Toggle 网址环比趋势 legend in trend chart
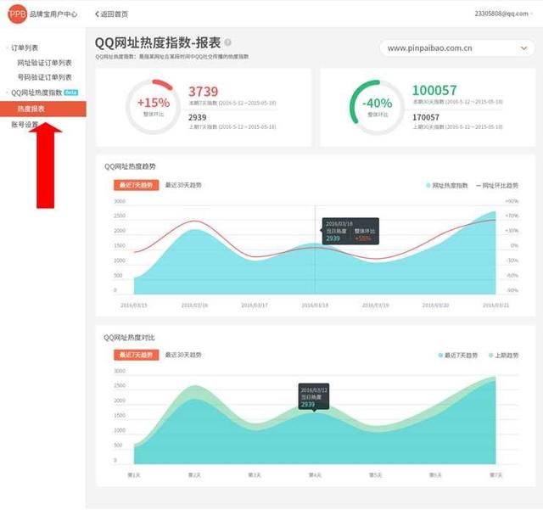 coord(497,186)
